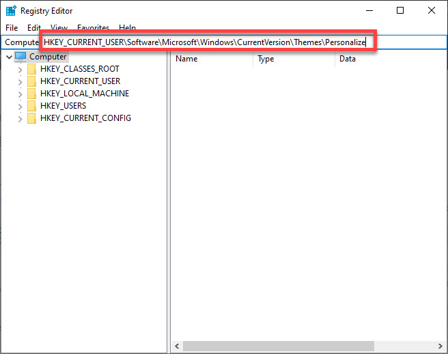This screenshot has height=354, width=448.
Task: Click the Registry Editor title bar icon
Action: (11, 10)
